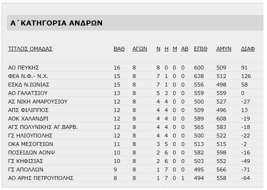Screen dimensions: 267x190
Task: Sort by ΑΜΥΝ points conceded header
Action: click(x=224, y=49)
